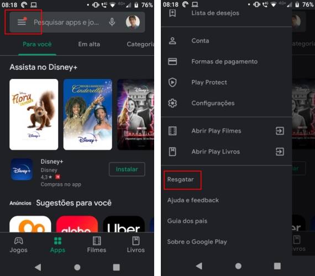This screenshot has height=276, width=315.
Task: Select 'Resgatar' in the side menu
Action: (x=180, y=179)
